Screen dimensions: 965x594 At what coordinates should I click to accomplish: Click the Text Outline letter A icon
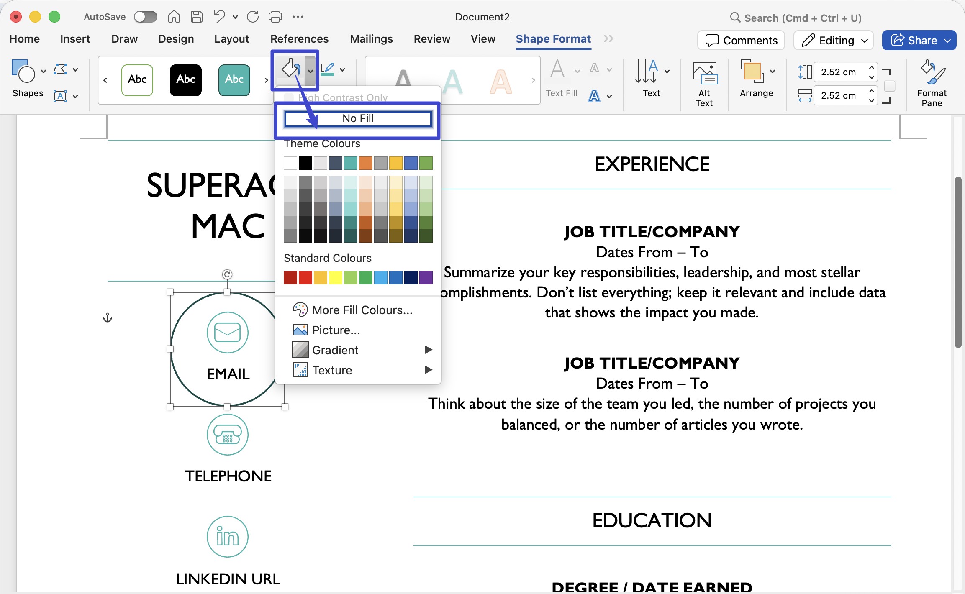[594, 69]
